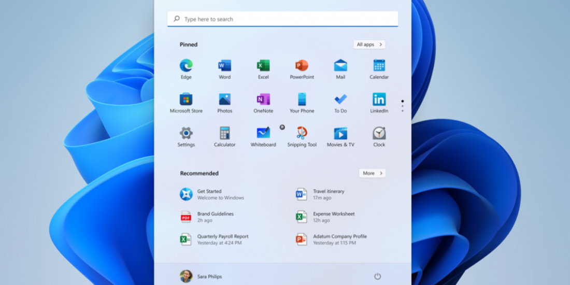Click the small play badge near Whiteboard

pyautogui.click(x=282, y=127)
